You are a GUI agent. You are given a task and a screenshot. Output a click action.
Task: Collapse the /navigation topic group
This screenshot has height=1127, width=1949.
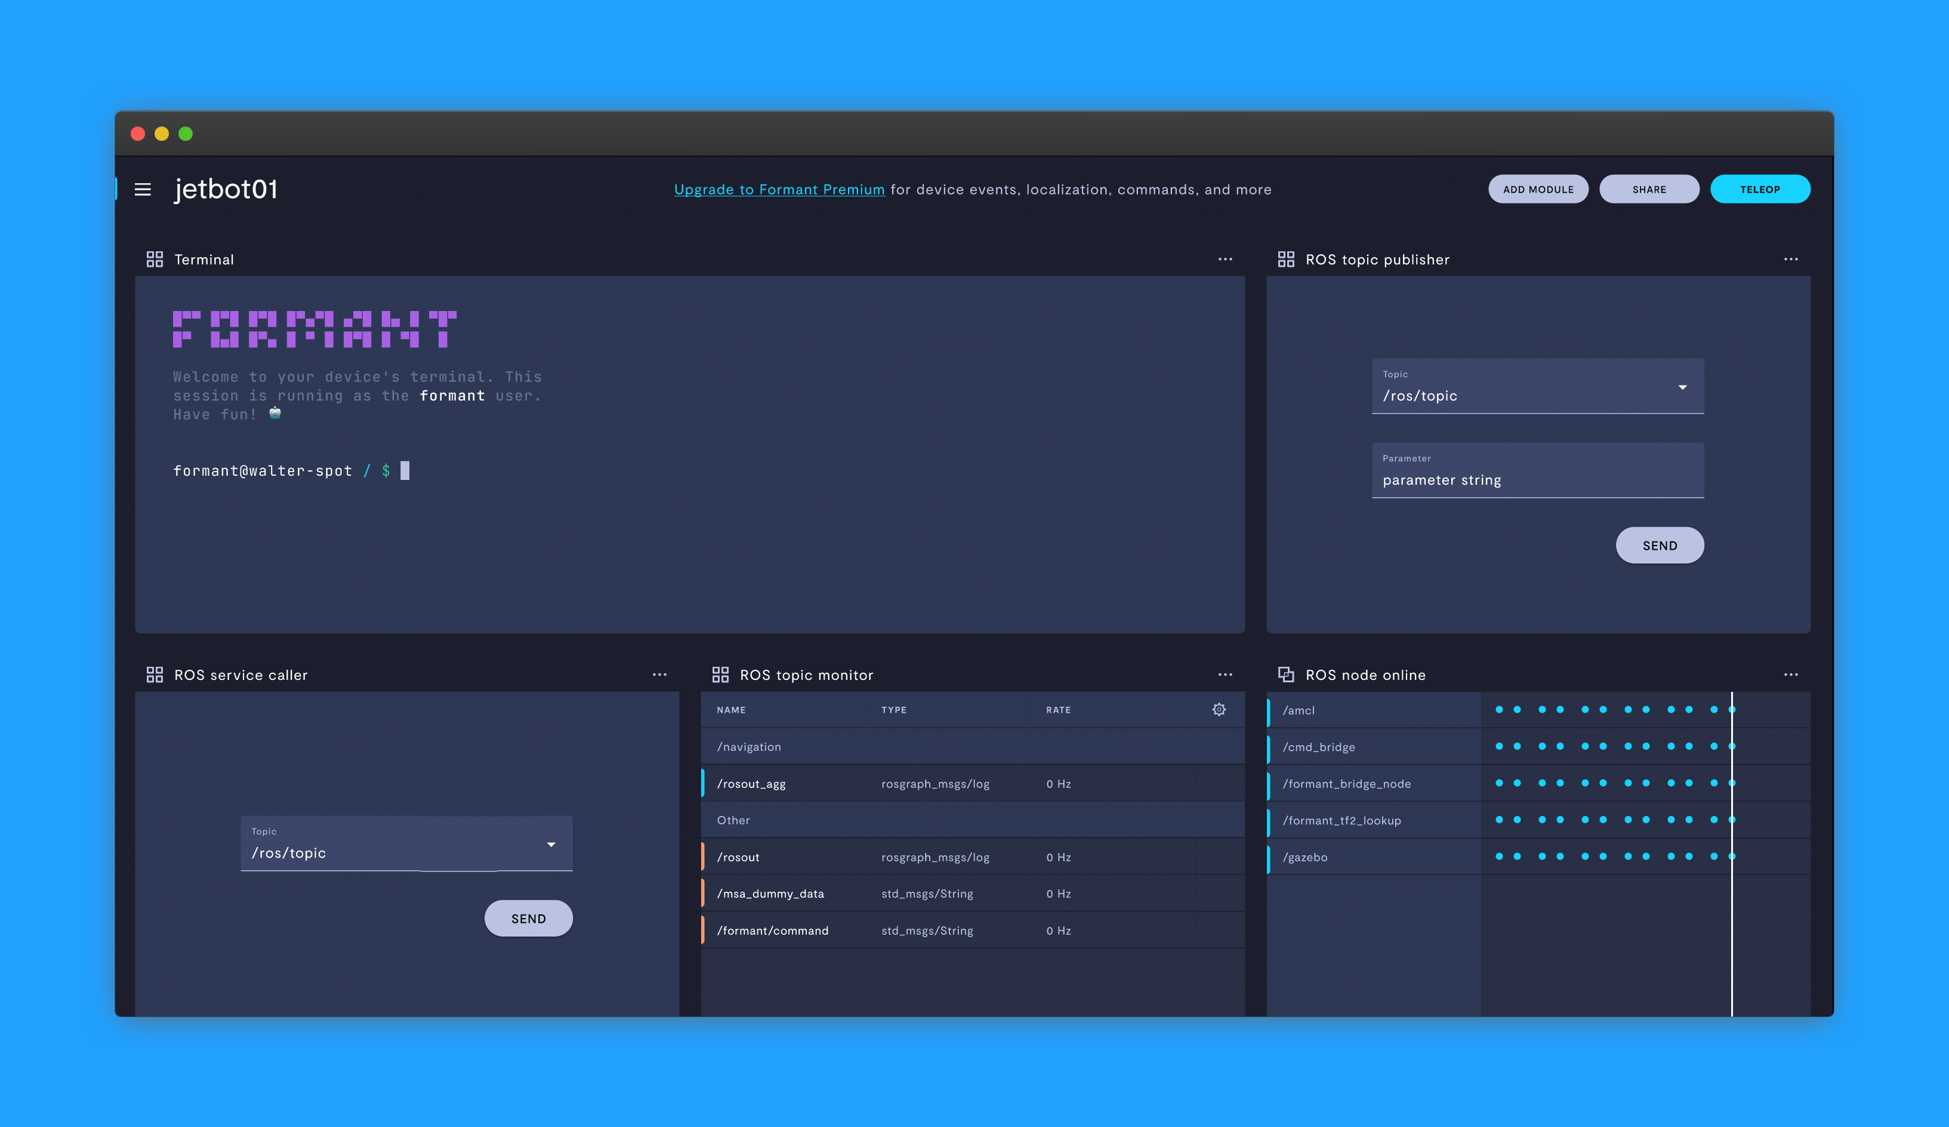[x=973, y=746]
